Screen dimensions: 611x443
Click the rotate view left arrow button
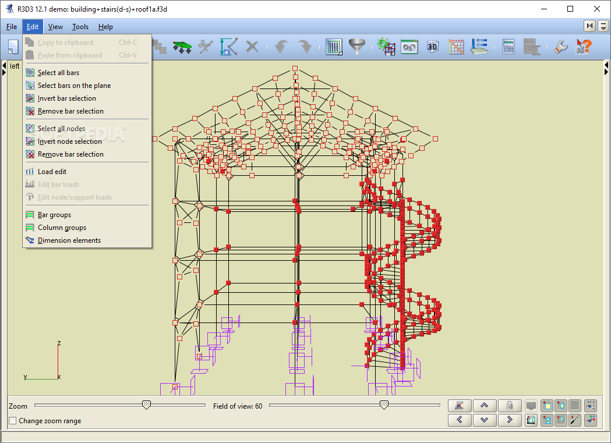coord(460,420)
